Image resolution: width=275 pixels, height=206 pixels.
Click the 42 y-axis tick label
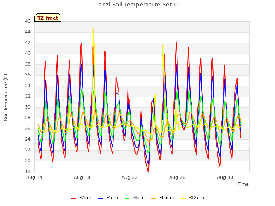pyautogui.click(x=27, y=43)
